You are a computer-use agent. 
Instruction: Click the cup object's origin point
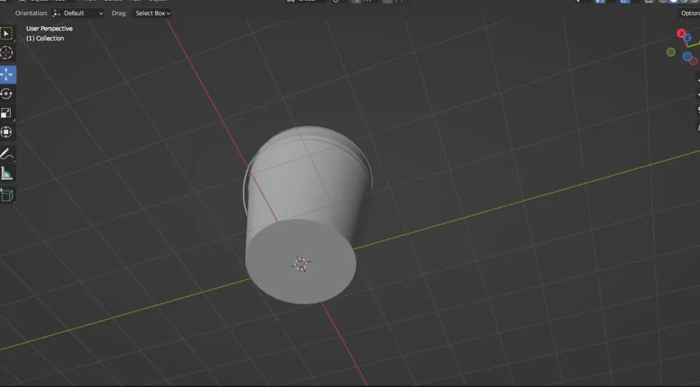(300, 264)
